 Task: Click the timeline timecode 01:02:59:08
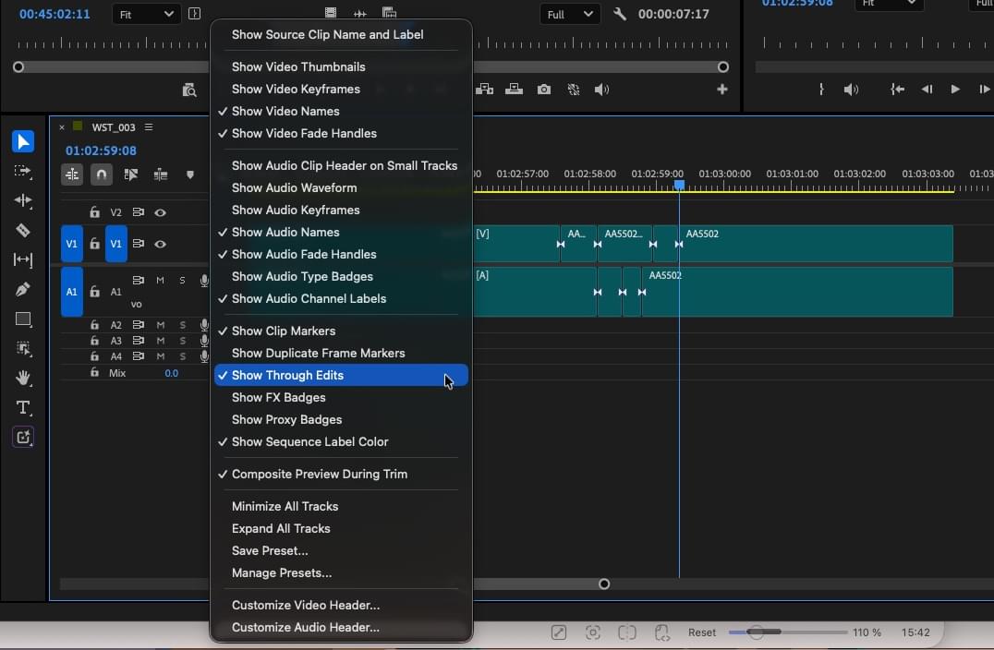pyautogui.click(x=101, y=150)
